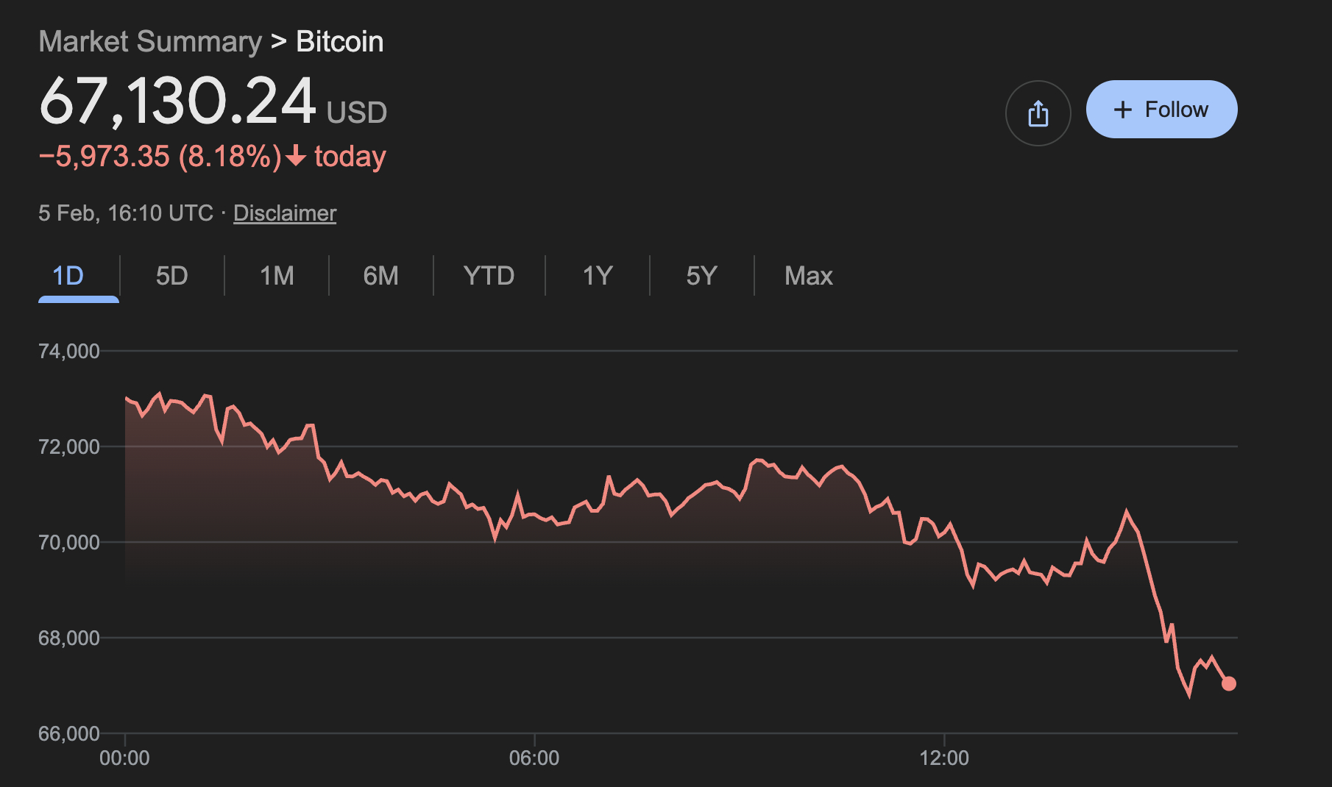Image resolution: width=1332 pixels, height=787 pixels.
Task: Switch to the 5D chart range
Action: pos(171,276)
